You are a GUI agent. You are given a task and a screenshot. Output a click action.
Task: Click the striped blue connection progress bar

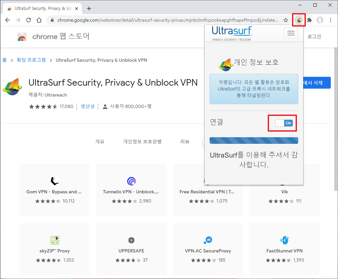(254, 140)
